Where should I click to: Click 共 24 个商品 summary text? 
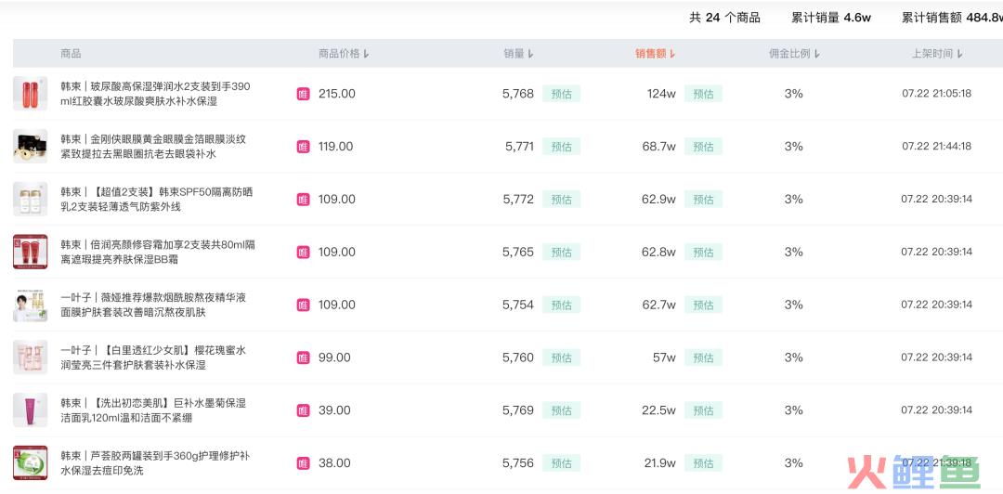[724, 18]
